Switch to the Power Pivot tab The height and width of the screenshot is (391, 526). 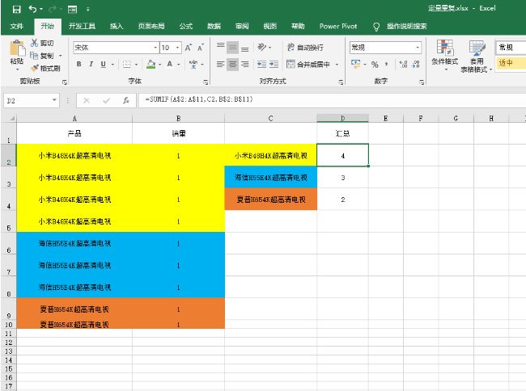coord(338,26)
